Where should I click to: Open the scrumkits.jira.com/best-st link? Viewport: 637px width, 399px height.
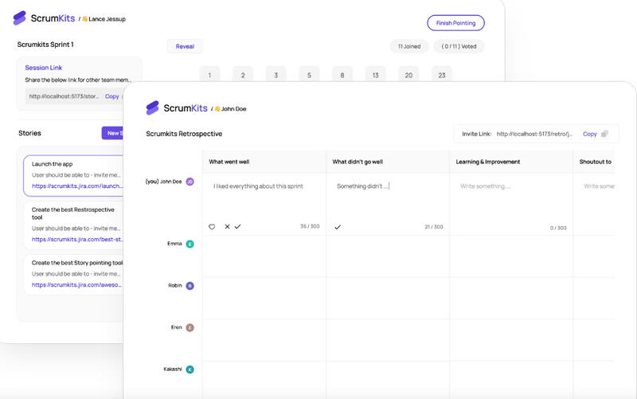(x=76, y=239)
